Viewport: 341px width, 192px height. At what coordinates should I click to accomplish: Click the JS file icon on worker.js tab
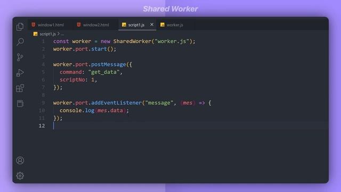click(x=162, y=25)
